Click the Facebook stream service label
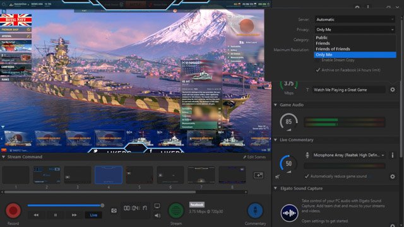 tap(197, 204)
